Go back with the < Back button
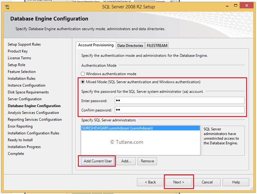257x194 pixels. [x=150, y=182]
